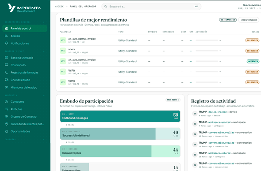
Task: Click TR avatar beside conversation.snoozed event
Action: (195, 165)
